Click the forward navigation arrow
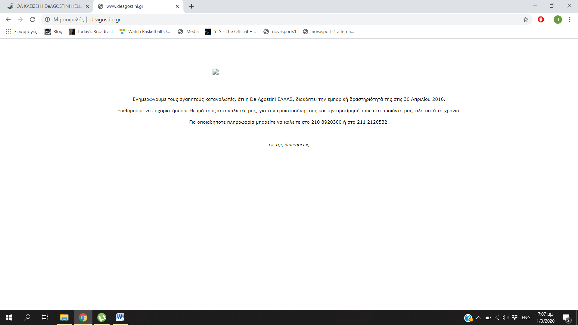Viewport: 578px width, 325px height. click(20, 20)
